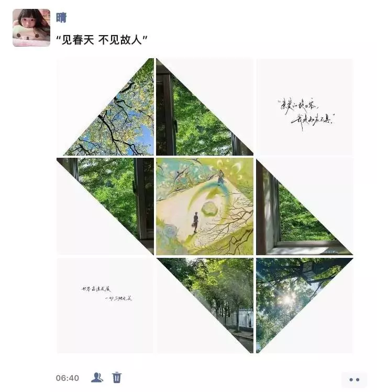This screenshot has height=392, width=377.
Task: View the sunlight through trees photo
Action: [x=305, y=306]
